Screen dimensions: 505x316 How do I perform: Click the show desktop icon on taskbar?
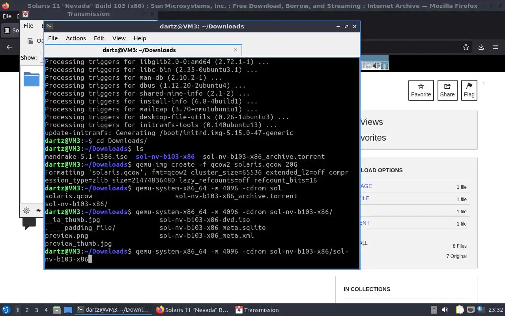(68, 310)
